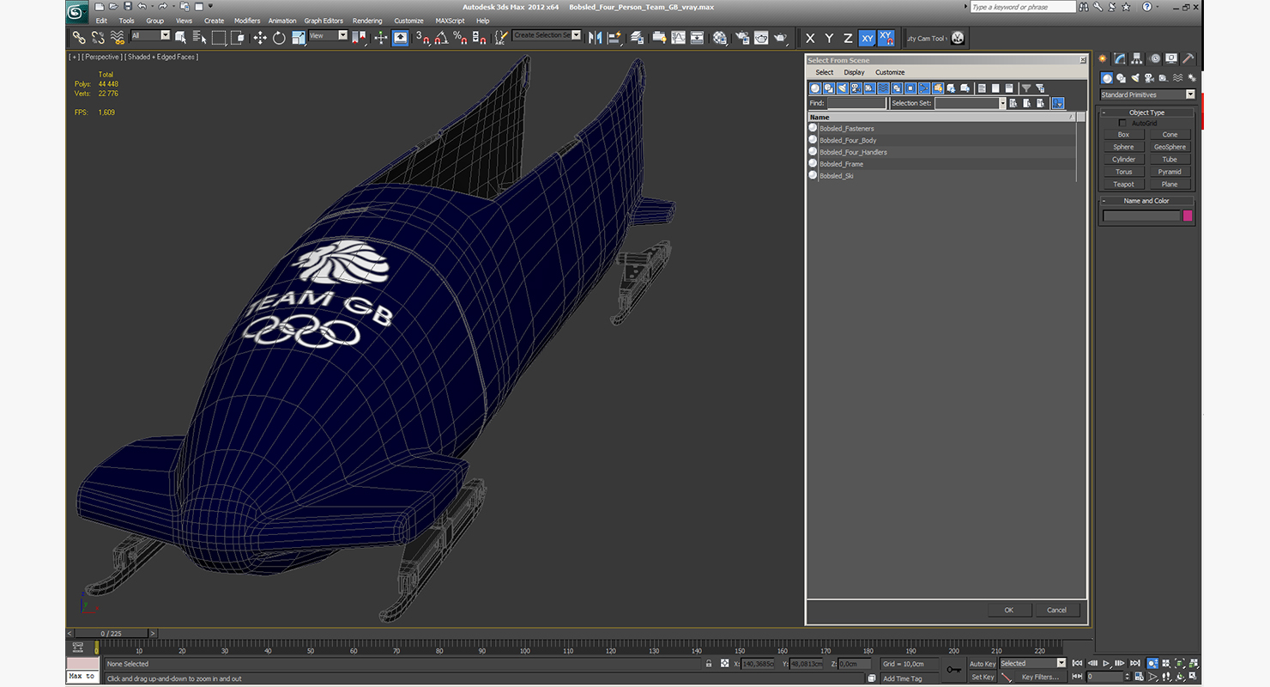Screen dimensions: 1270x687
Task: Create a Teapot primitive
Action: click(x=1123, y=185)
